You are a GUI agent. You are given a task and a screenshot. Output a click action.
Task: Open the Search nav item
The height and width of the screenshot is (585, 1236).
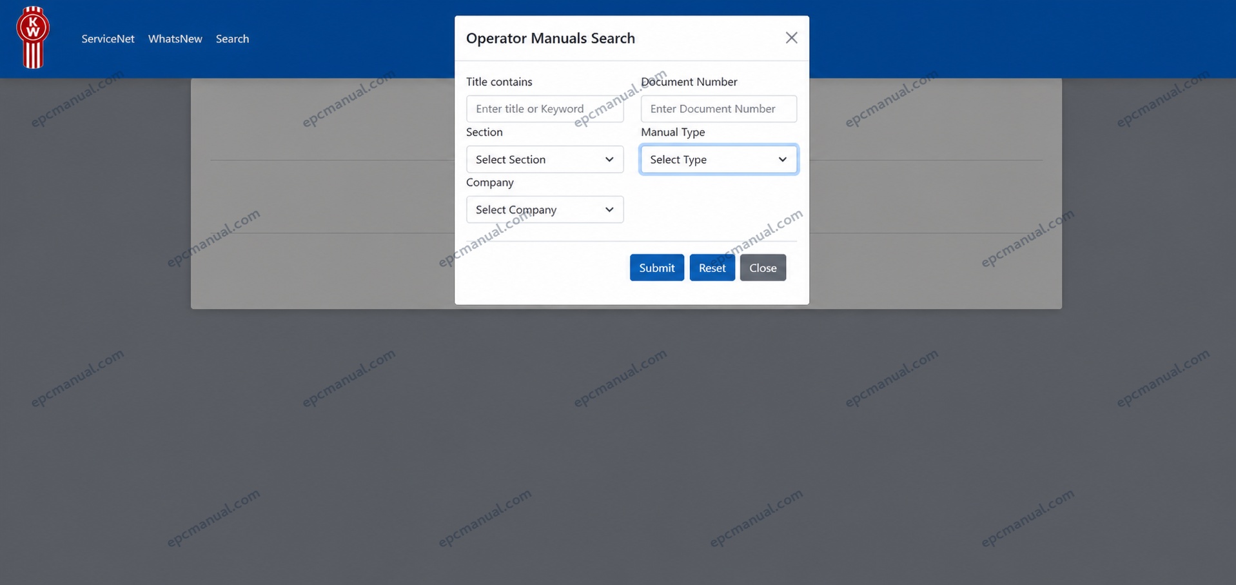232,39
